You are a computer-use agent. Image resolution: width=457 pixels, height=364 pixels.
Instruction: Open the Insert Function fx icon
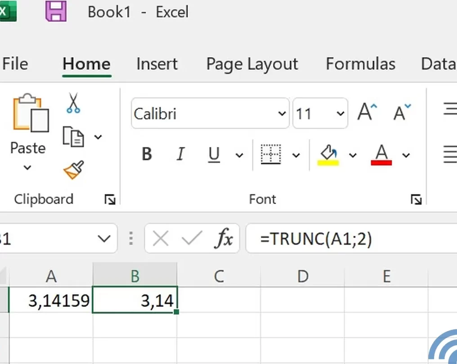point(225,238)
